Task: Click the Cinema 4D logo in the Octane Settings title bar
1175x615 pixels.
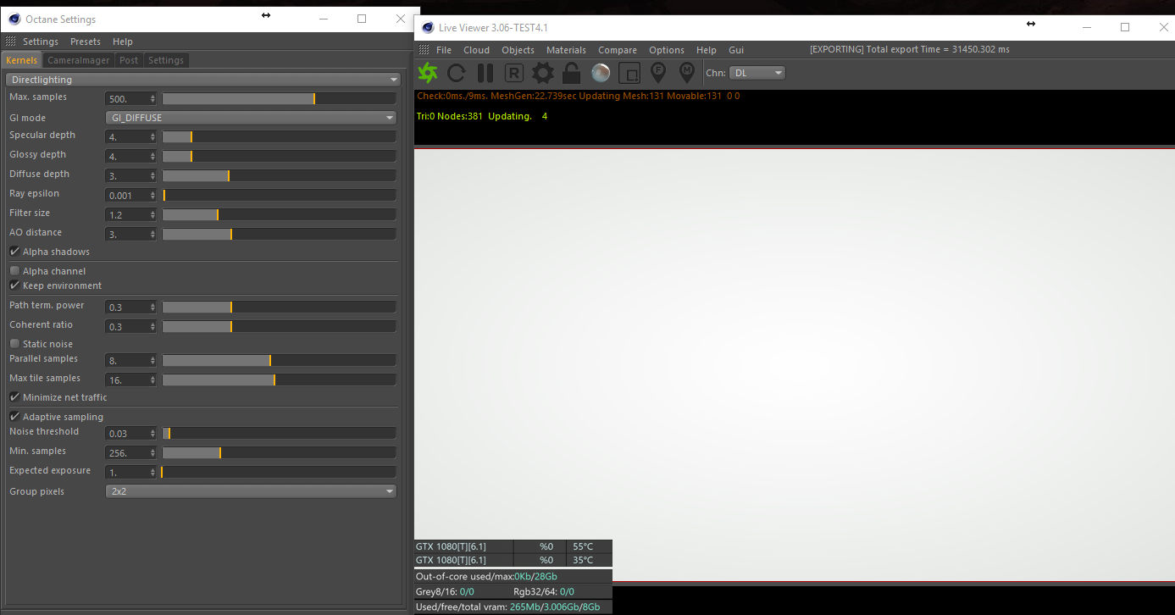Action: pyautogui.click(x=14, y=19)
